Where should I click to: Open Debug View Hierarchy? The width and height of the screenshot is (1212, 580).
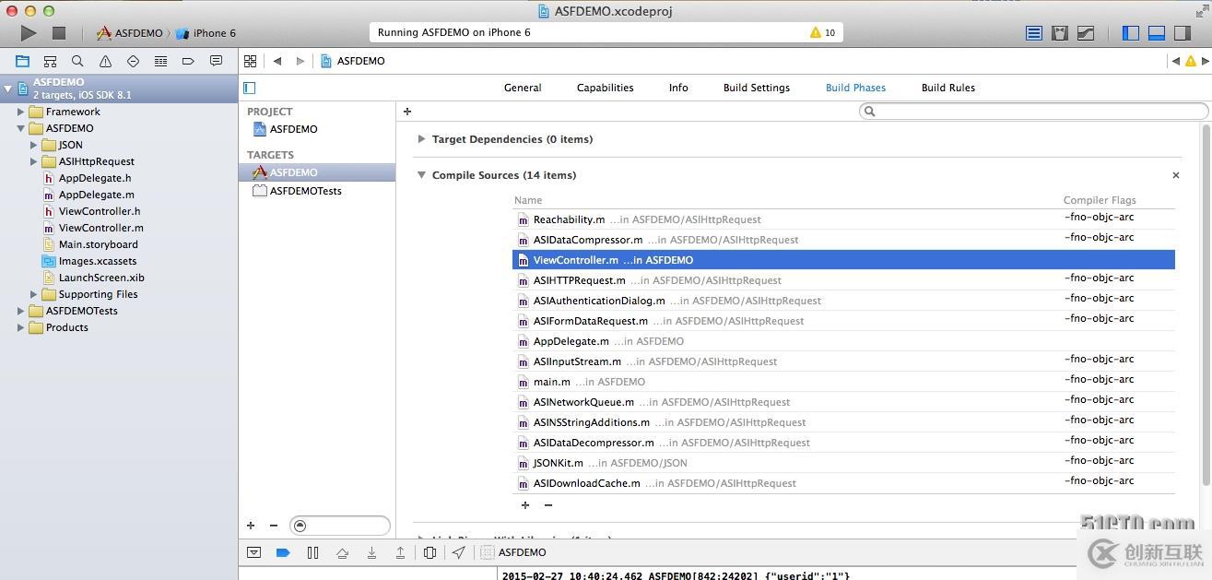tap(429, 552)
